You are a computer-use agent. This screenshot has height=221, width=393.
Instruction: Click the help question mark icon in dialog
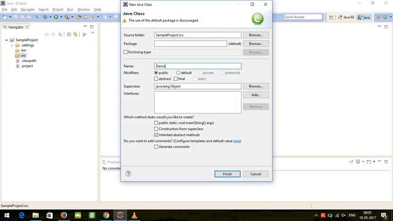[128, 174]
